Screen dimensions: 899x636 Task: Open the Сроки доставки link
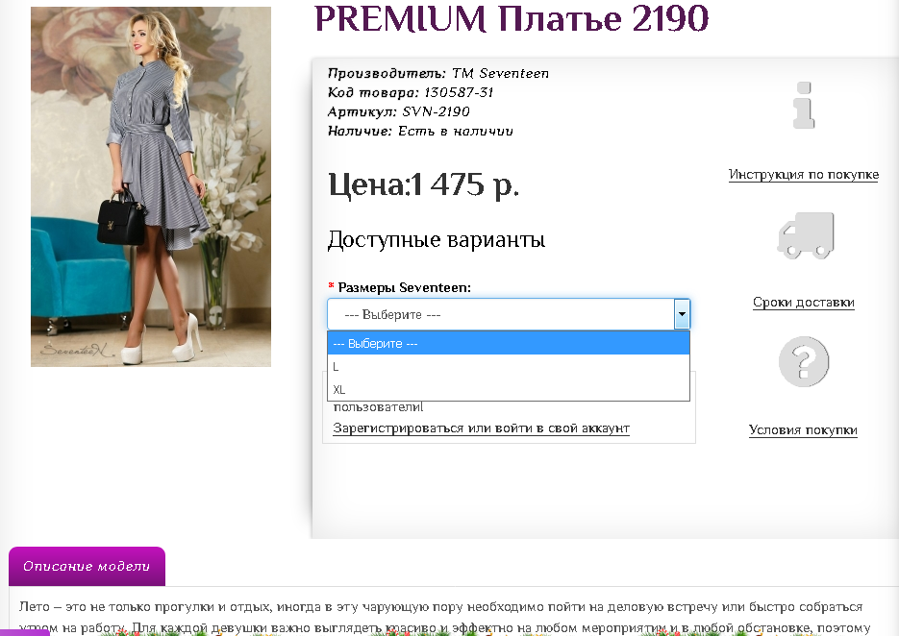click(x=803, y=302)
